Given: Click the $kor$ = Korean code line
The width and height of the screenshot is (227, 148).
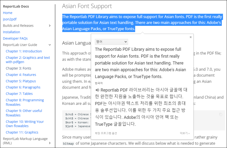Looking at the screenshot, I should 77,122.
